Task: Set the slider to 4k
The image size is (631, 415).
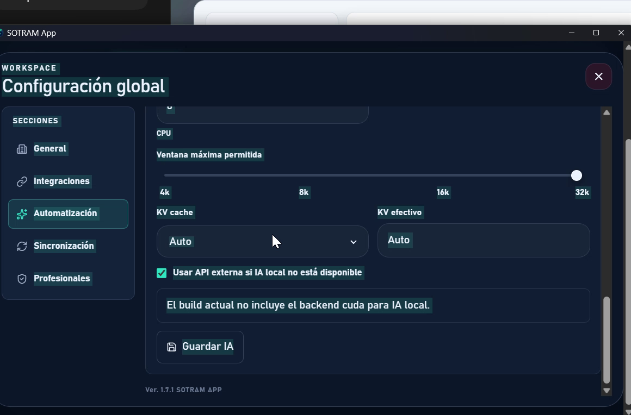Action: (165, 192)
